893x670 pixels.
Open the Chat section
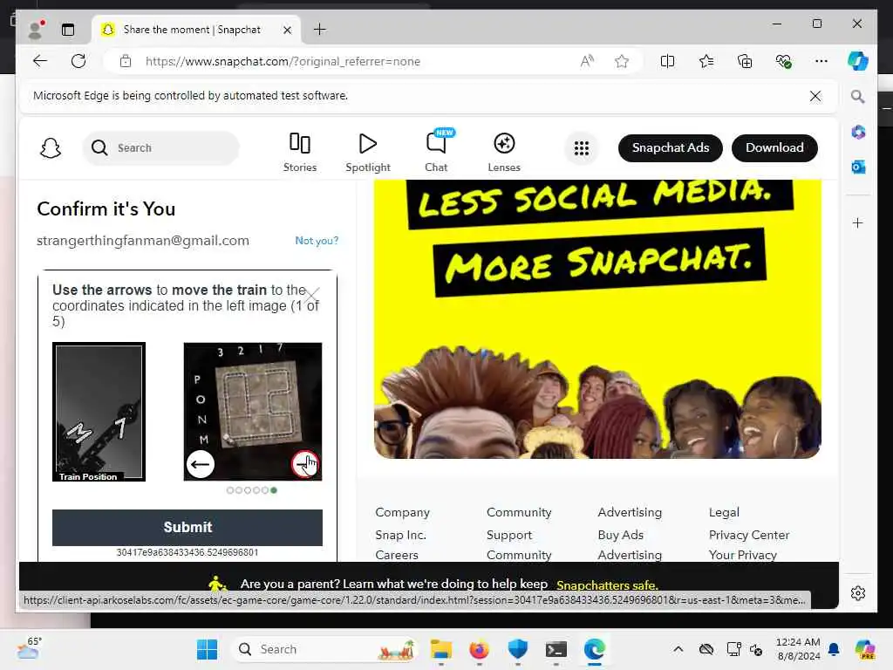pyautogui.click(x=436, y=151)
